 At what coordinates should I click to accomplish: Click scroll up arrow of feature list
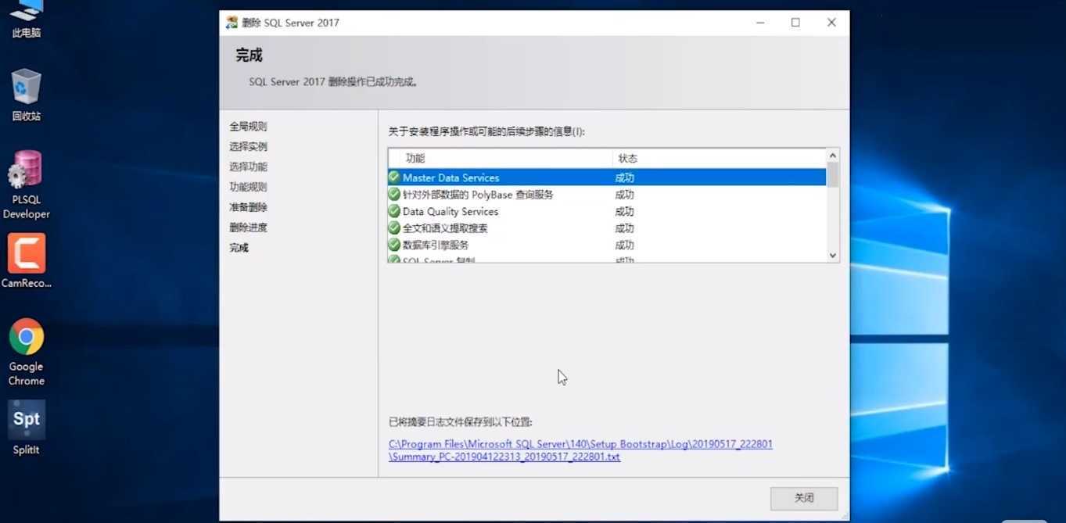pyautogui.click(x=832, y=156)
